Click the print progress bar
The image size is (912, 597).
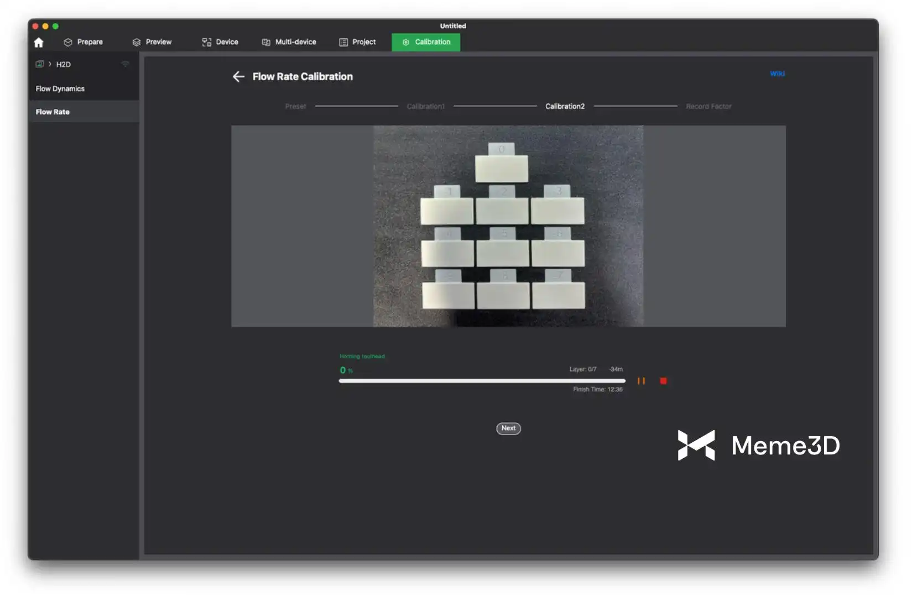pos(482,381)
